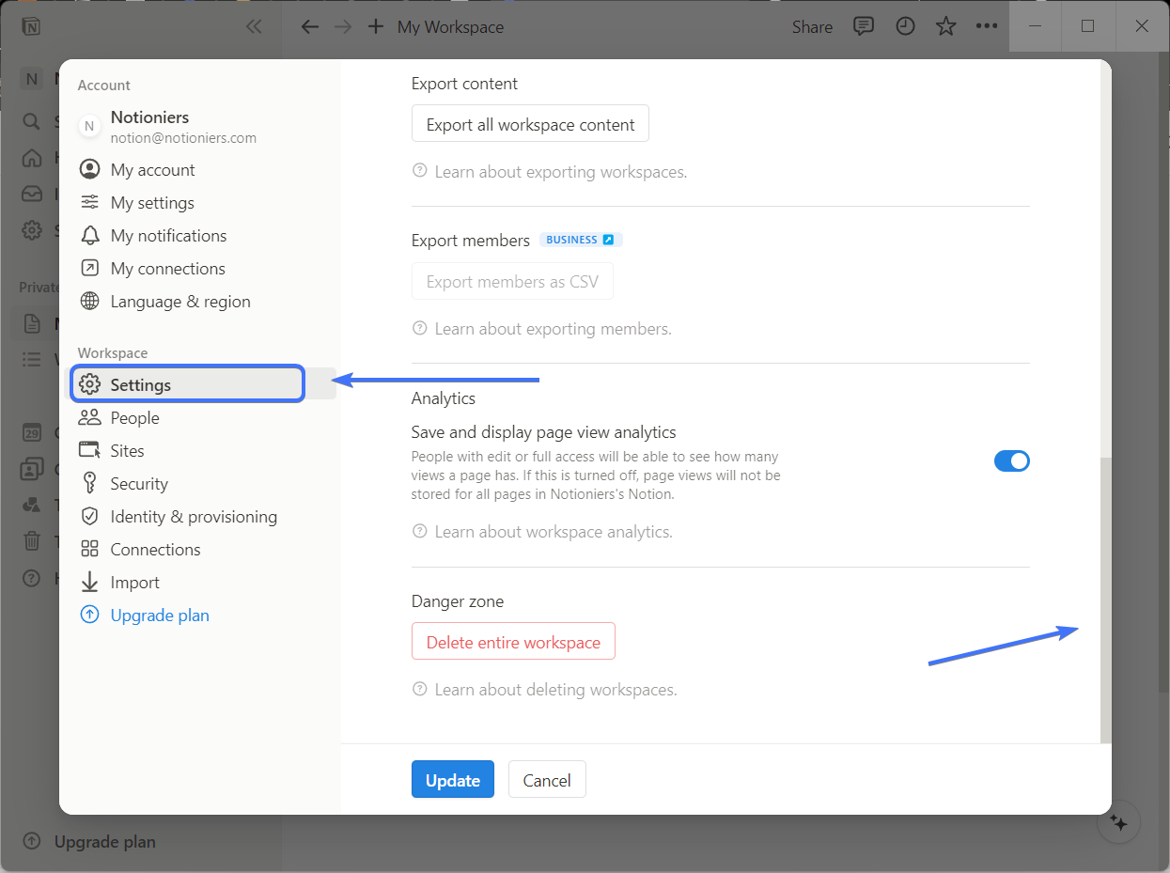Click the BUSINESS plan badge
1170x873 pixels.
(580, 240)
